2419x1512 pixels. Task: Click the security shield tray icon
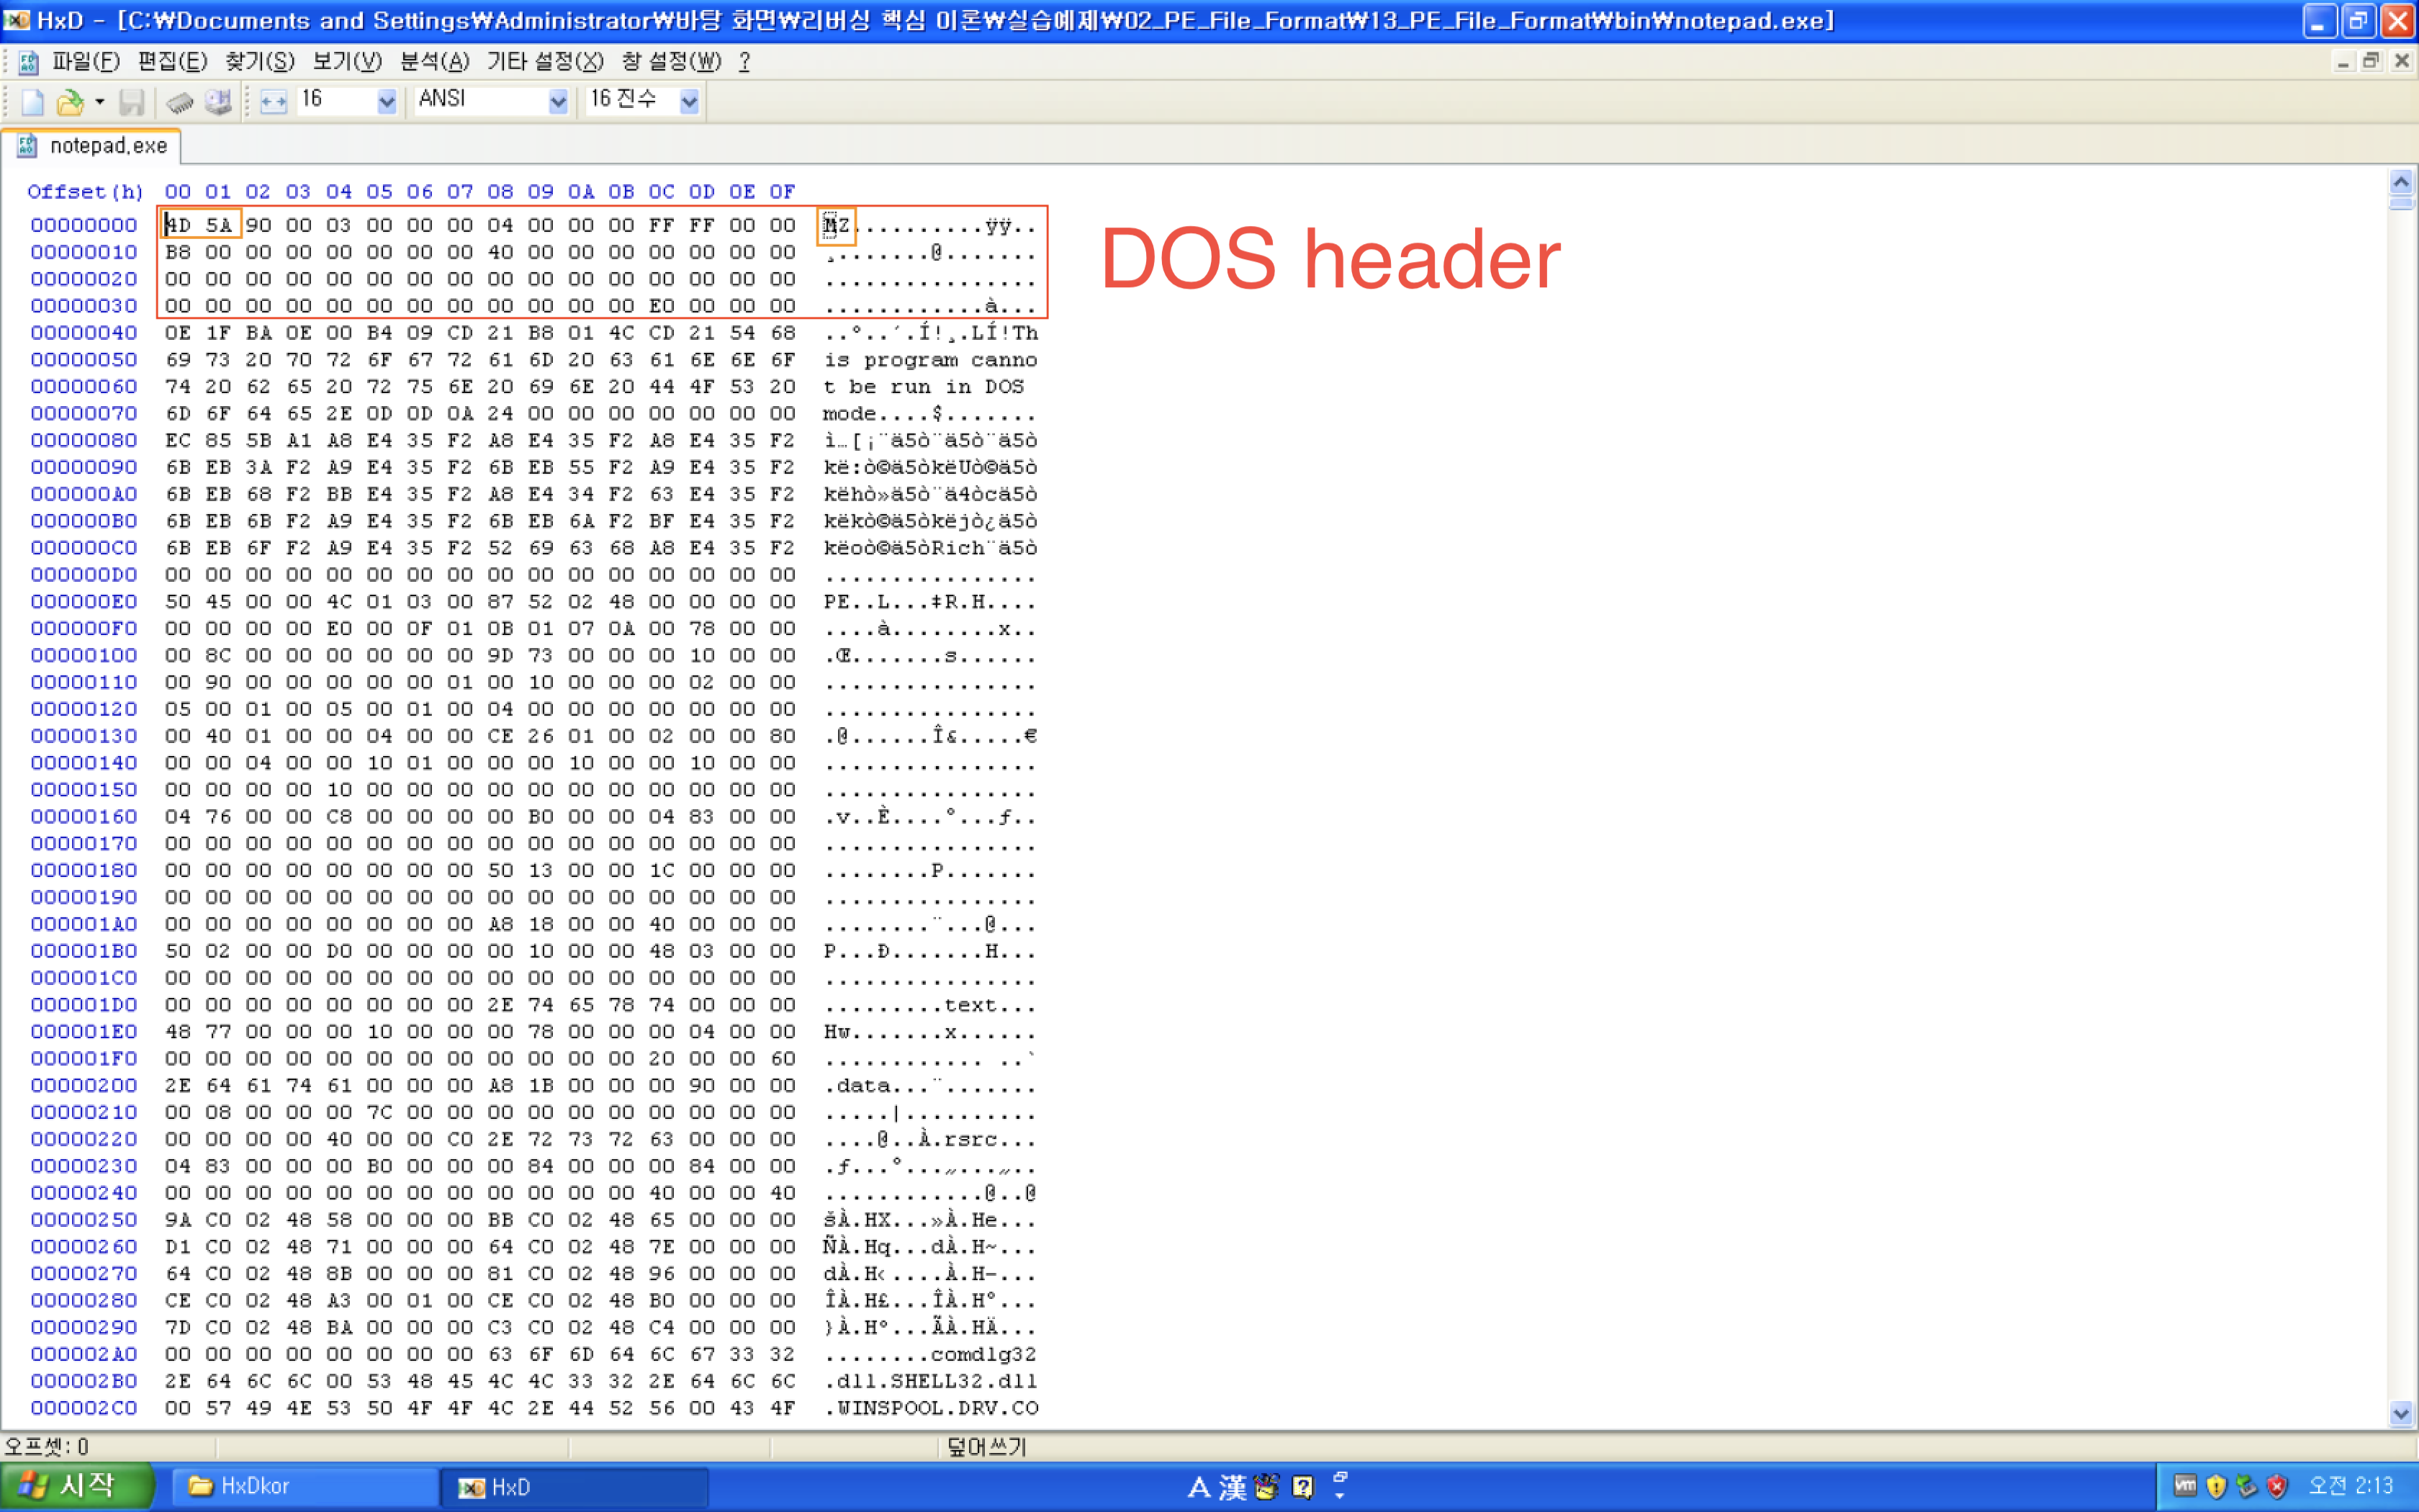(2216, 1486)
